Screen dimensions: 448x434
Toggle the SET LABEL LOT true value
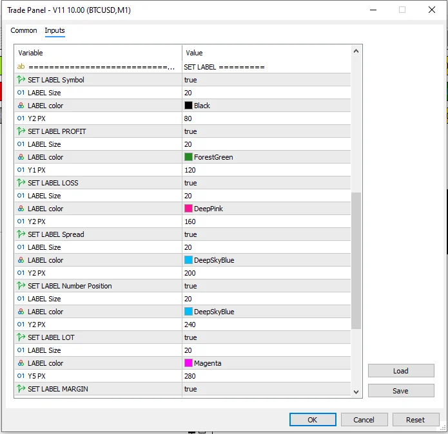tap(266, 337)
